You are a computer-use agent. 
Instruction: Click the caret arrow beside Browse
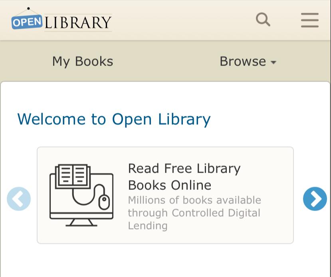click(274, 63)
